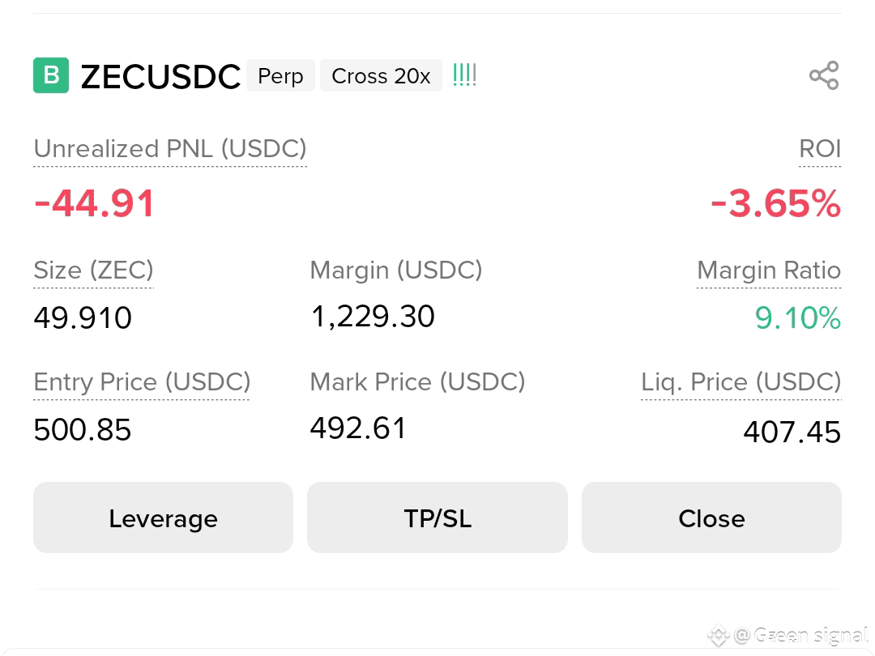Screen dimensions: 875x656
Task: Click the 492.61 mark price value
Action: pyautogui.click(x=358, y=428)
